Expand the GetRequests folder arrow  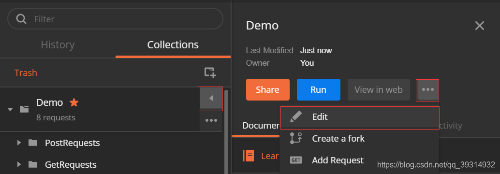tap(19, 164)
